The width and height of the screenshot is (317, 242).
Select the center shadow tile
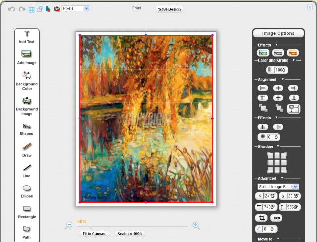(277, 163)
